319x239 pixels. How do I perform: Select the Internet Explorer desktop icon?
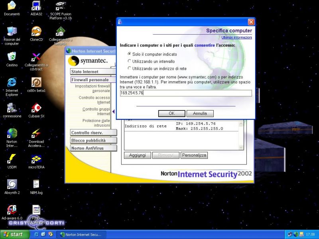point(12,82)
